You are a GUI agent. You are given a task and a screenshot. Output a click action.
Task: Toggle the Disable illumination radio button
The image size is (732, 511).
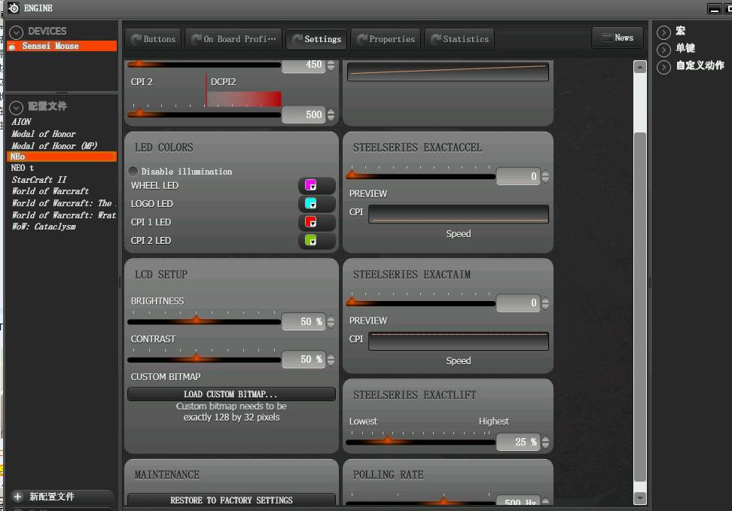133,172
